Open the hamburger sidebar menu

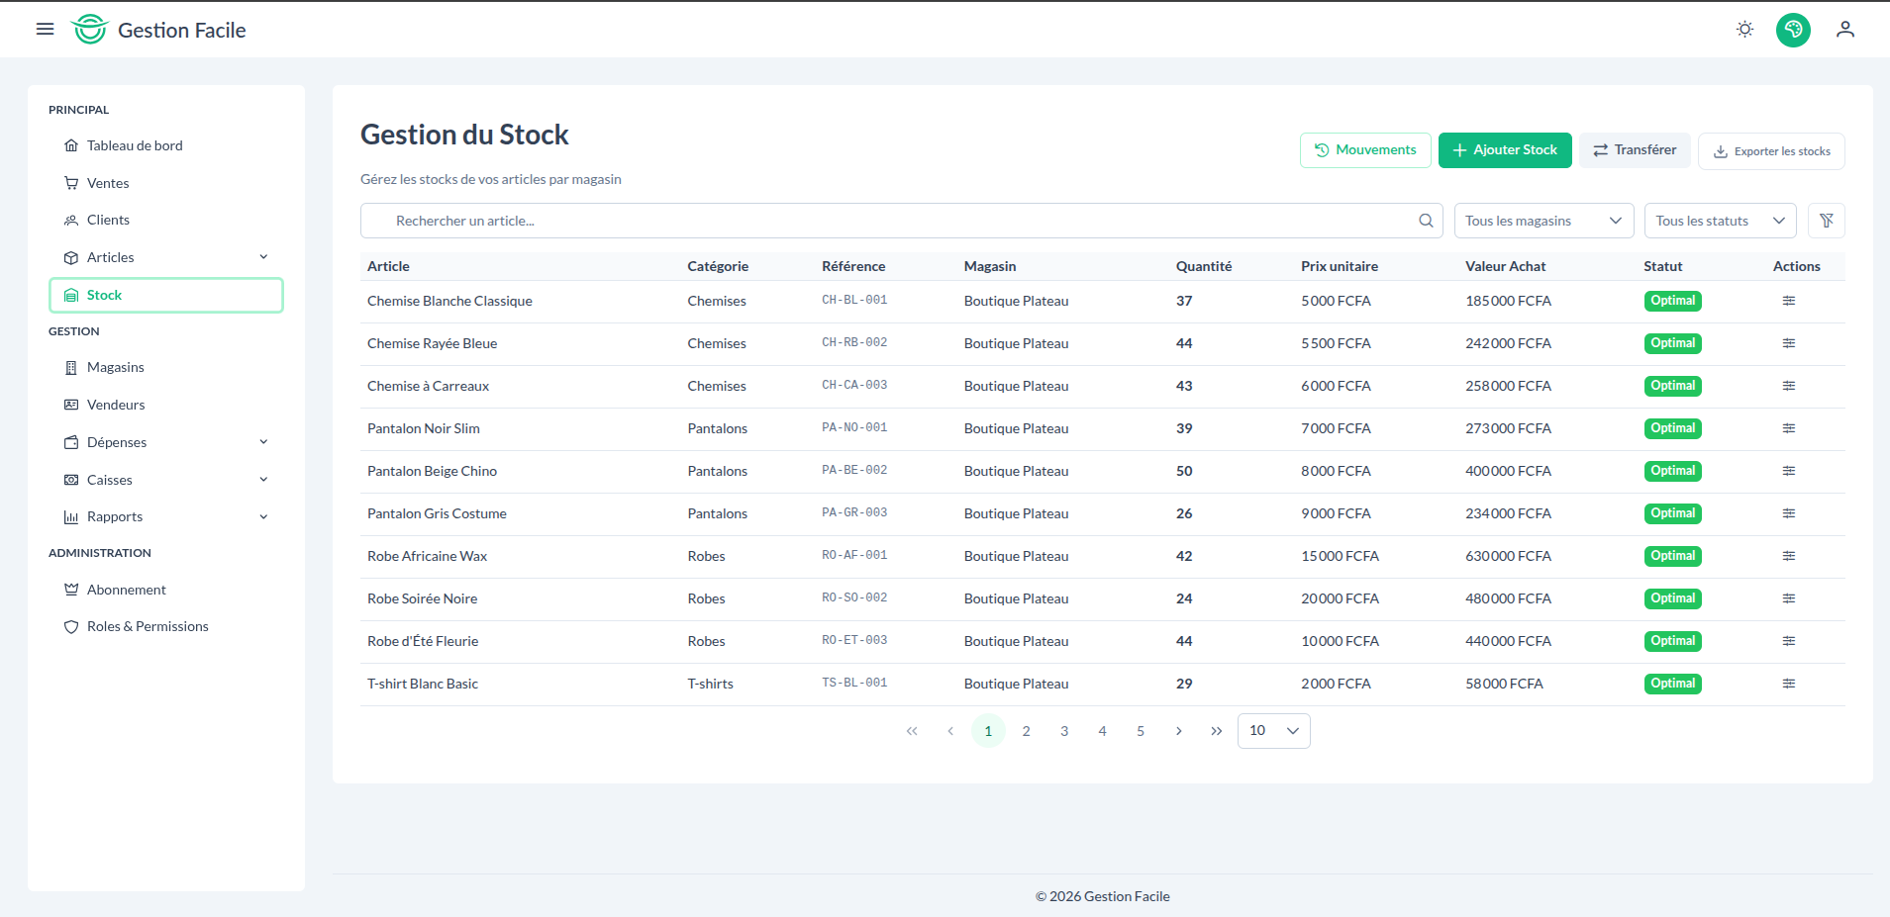click(45, 30)
